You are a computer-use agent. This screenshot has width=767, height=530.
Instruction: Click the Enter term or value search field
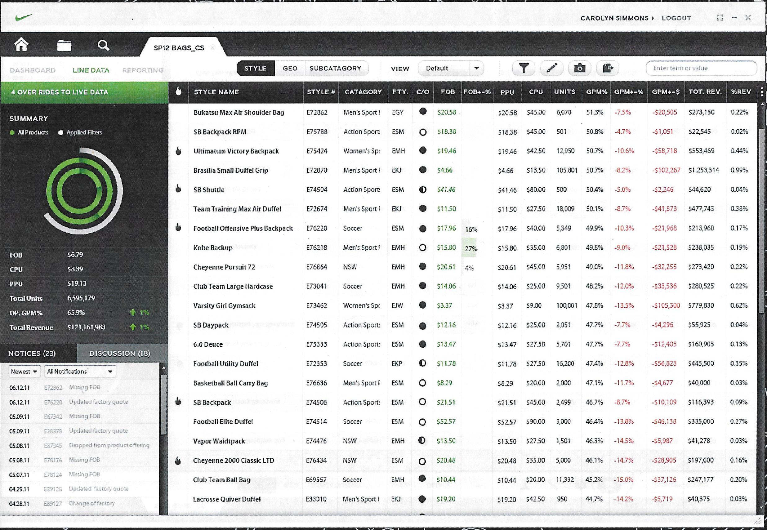pyautogui.click(x=701, y=69)
